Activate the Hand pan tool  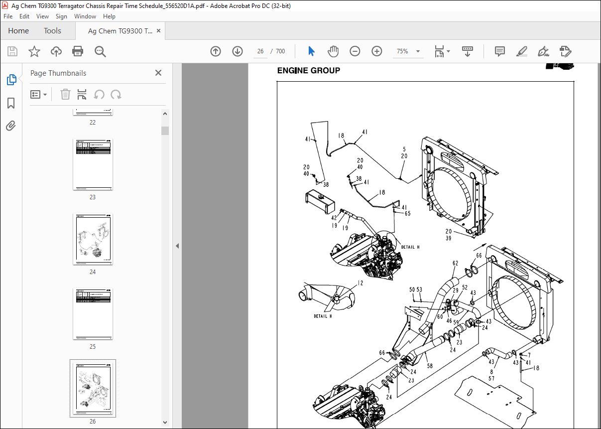(x=333, y=51)
